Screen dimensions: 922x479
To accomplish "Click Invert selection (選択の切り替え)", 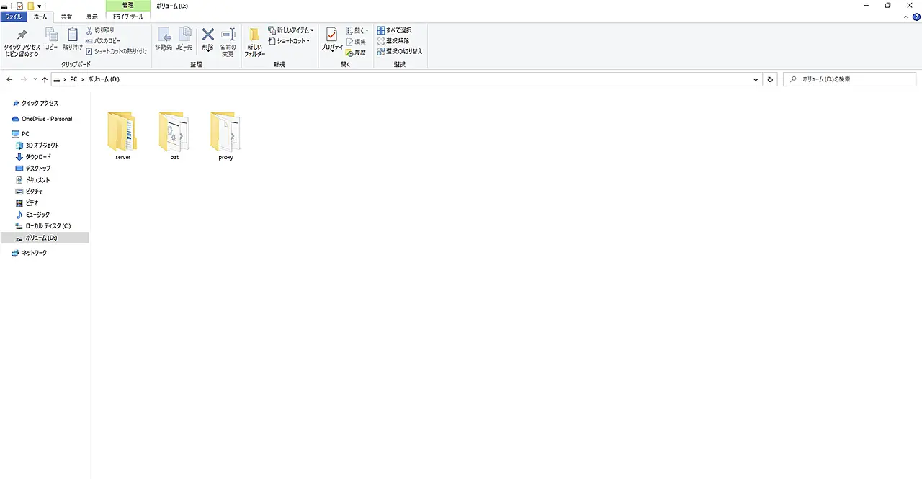I will [x=399, y=51].
